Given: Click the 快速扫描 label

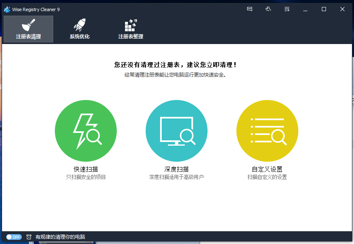Looking at the screenshot, I should [x=86, y=169].
